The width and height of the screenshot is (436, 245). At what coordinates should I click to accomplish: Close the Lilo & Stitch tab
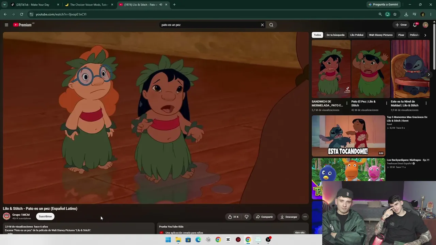point(166,5)
